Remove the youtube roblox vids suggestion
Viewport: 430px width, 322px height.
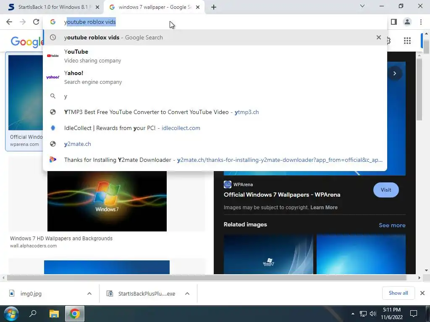click(379, 37)
